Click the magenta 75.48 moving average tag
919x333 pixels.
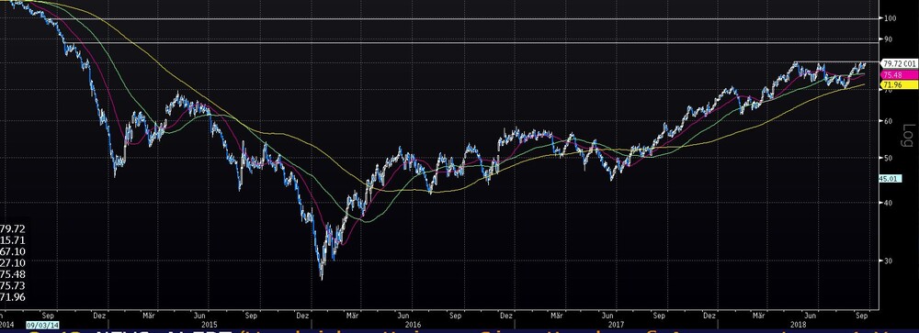tap(899, 74)
